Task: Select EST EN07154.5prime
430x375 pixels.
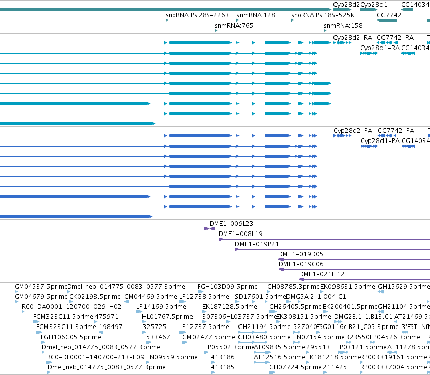Action: (319, 337)
